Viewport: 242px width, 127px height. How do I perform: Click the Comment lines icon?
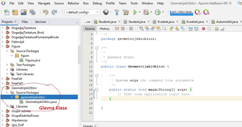tap(217, 28)
